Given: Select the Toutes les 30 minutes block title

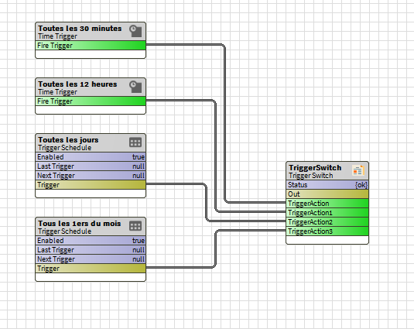Looking at the screenshot, I should coord(80,28).
